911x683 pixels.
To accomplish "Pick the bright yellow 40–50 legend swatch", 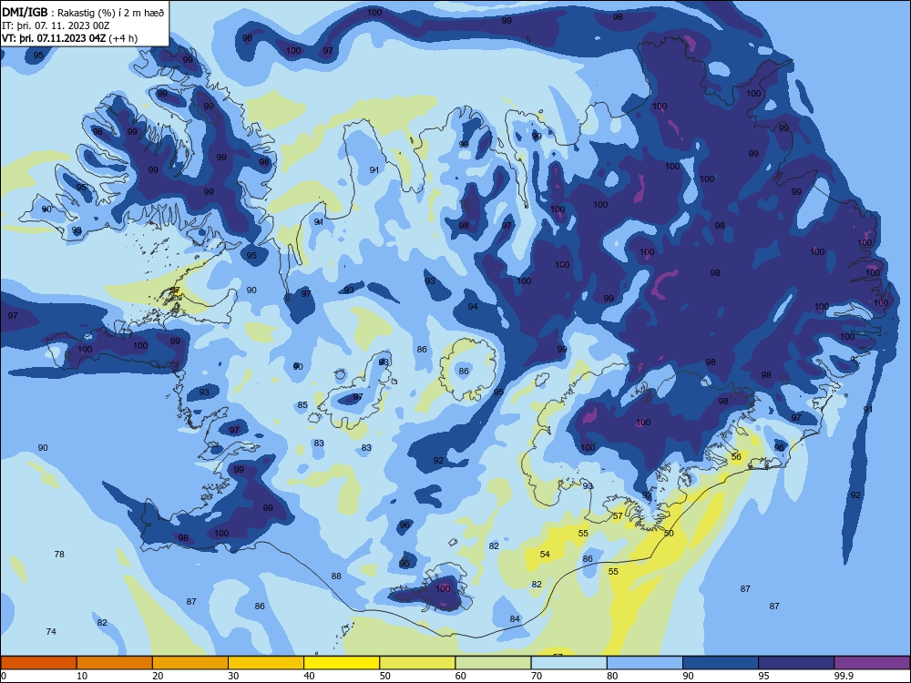I will point(342,663).
